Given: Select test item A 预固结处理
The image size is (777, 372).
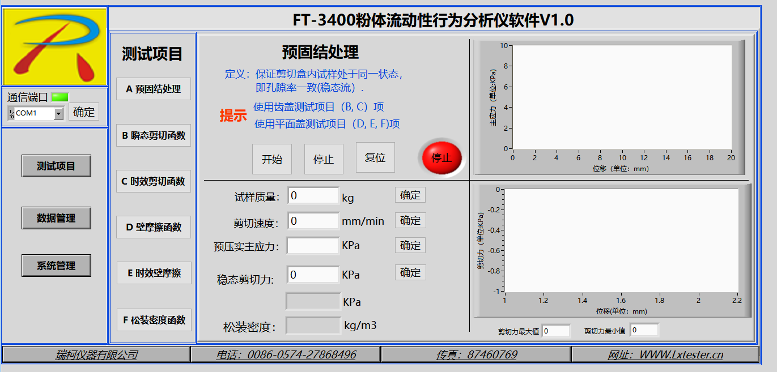Looking at the screenshot, I should 154,89.
